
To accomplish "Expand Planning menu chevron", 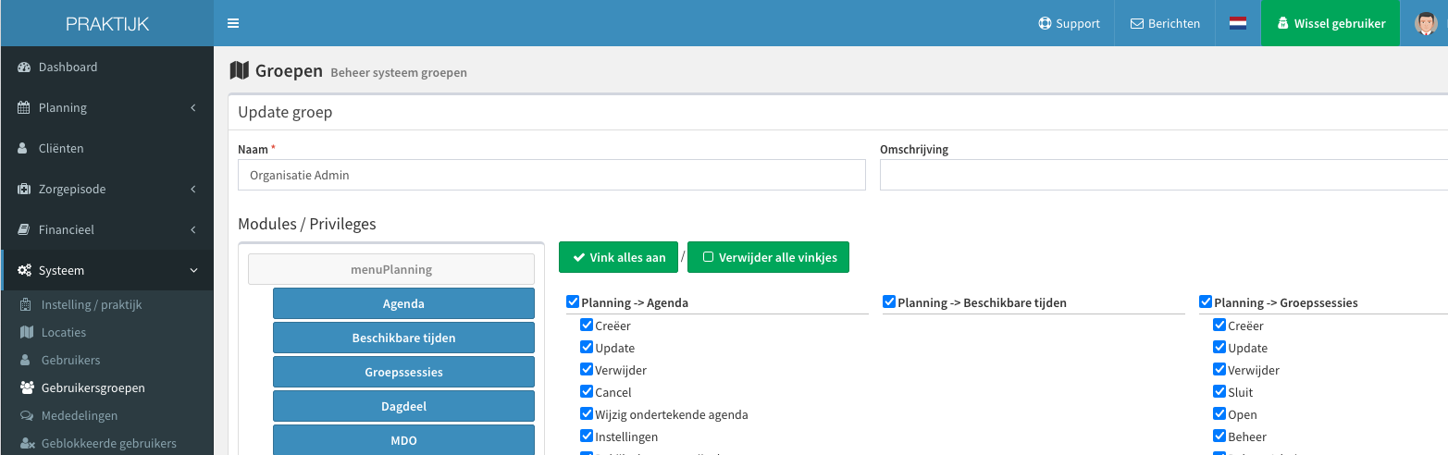I will click(193, 108).
